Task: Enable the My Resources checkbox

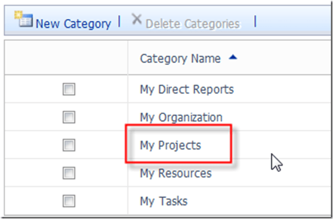Action: [x=69, y=173]
